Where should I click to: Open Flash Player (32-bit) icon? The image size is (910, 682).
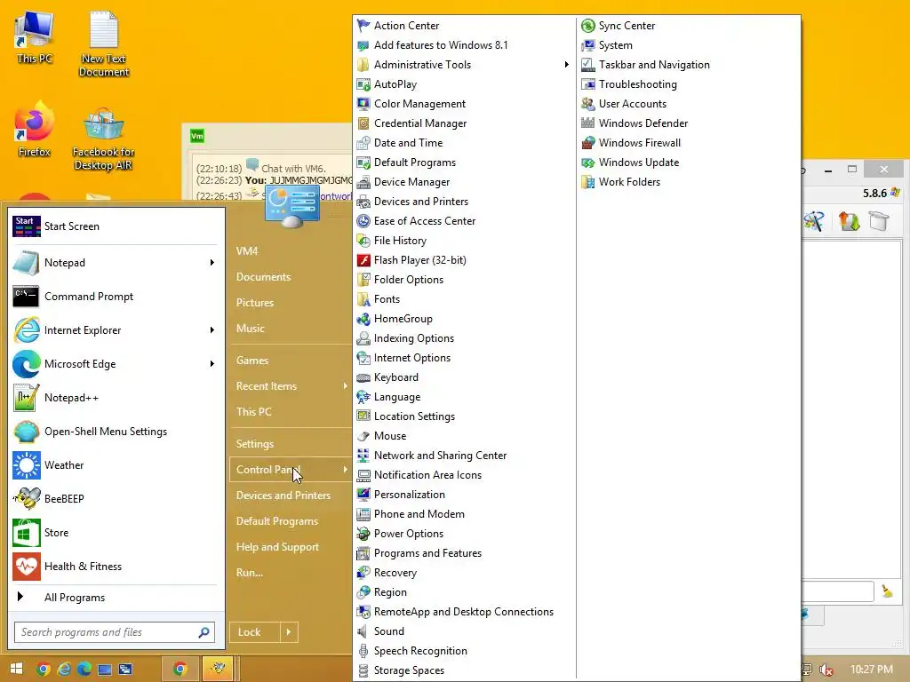(x=363, y=260)
